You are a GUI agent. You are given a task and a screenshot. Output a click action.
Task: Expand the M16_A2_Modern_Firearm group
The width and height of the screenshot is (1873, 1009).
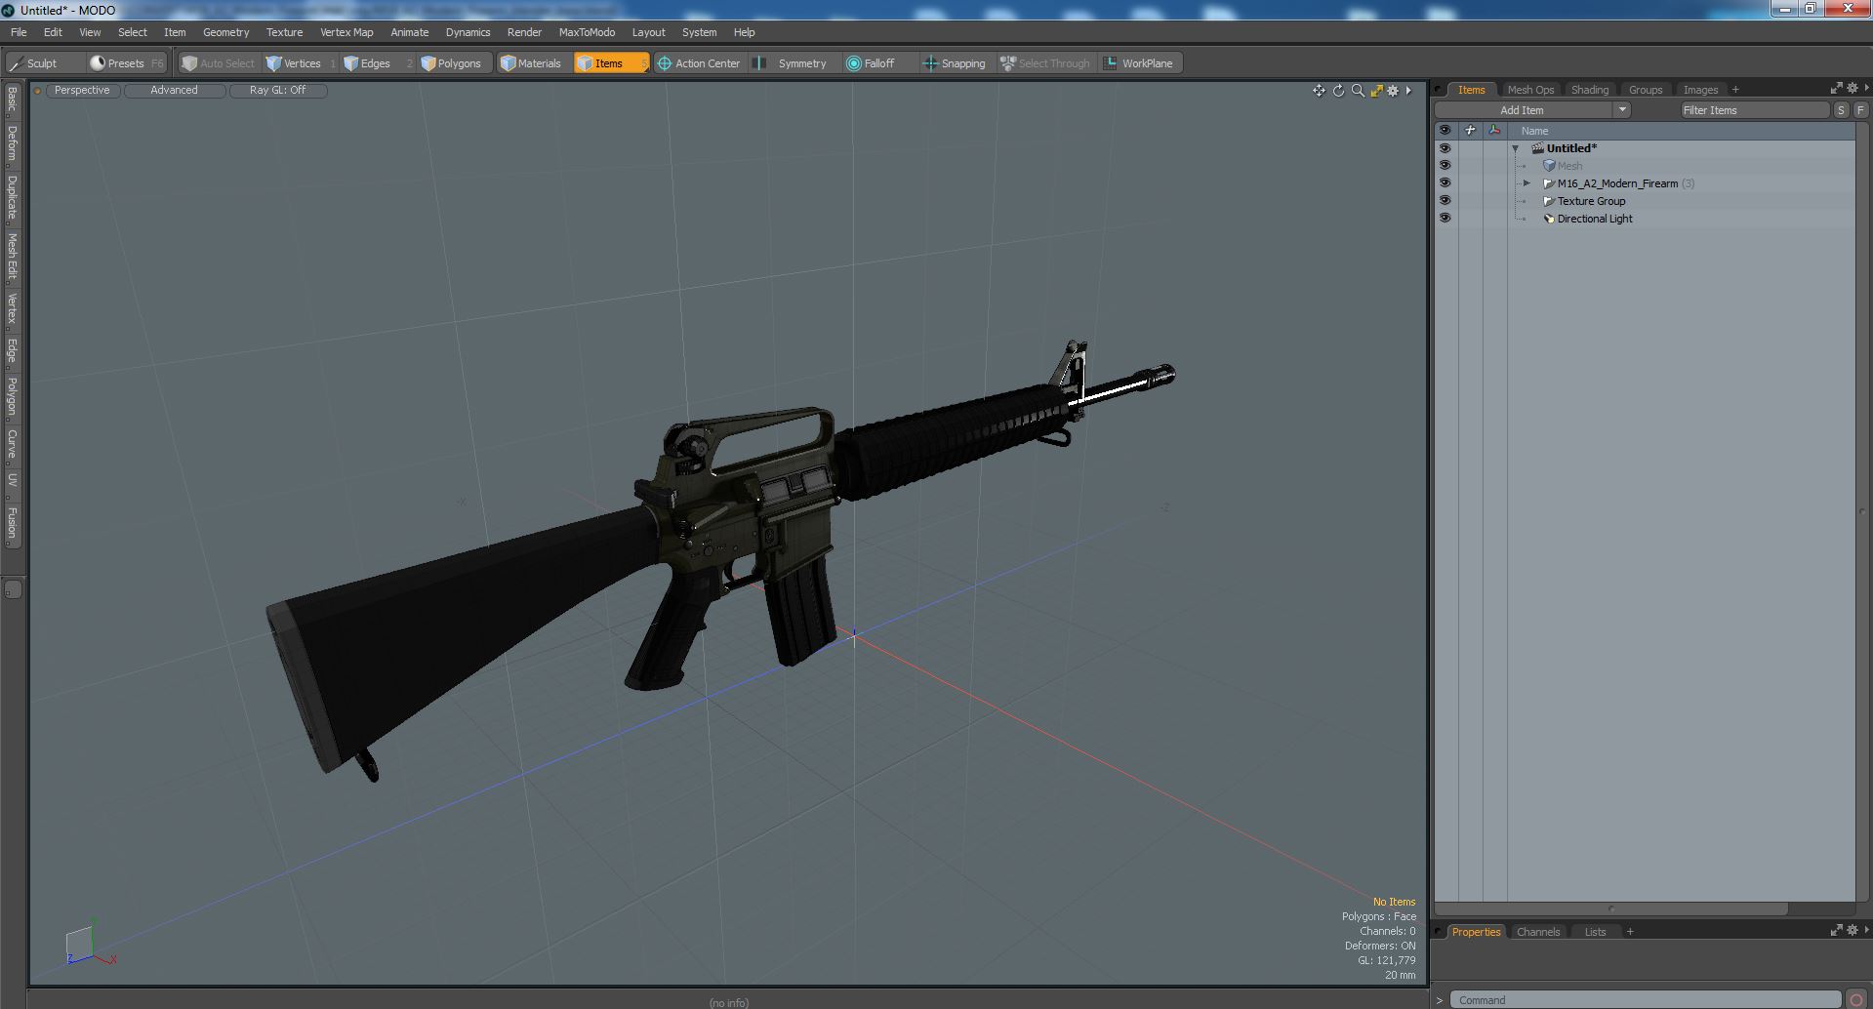(x=1527, y=183)
